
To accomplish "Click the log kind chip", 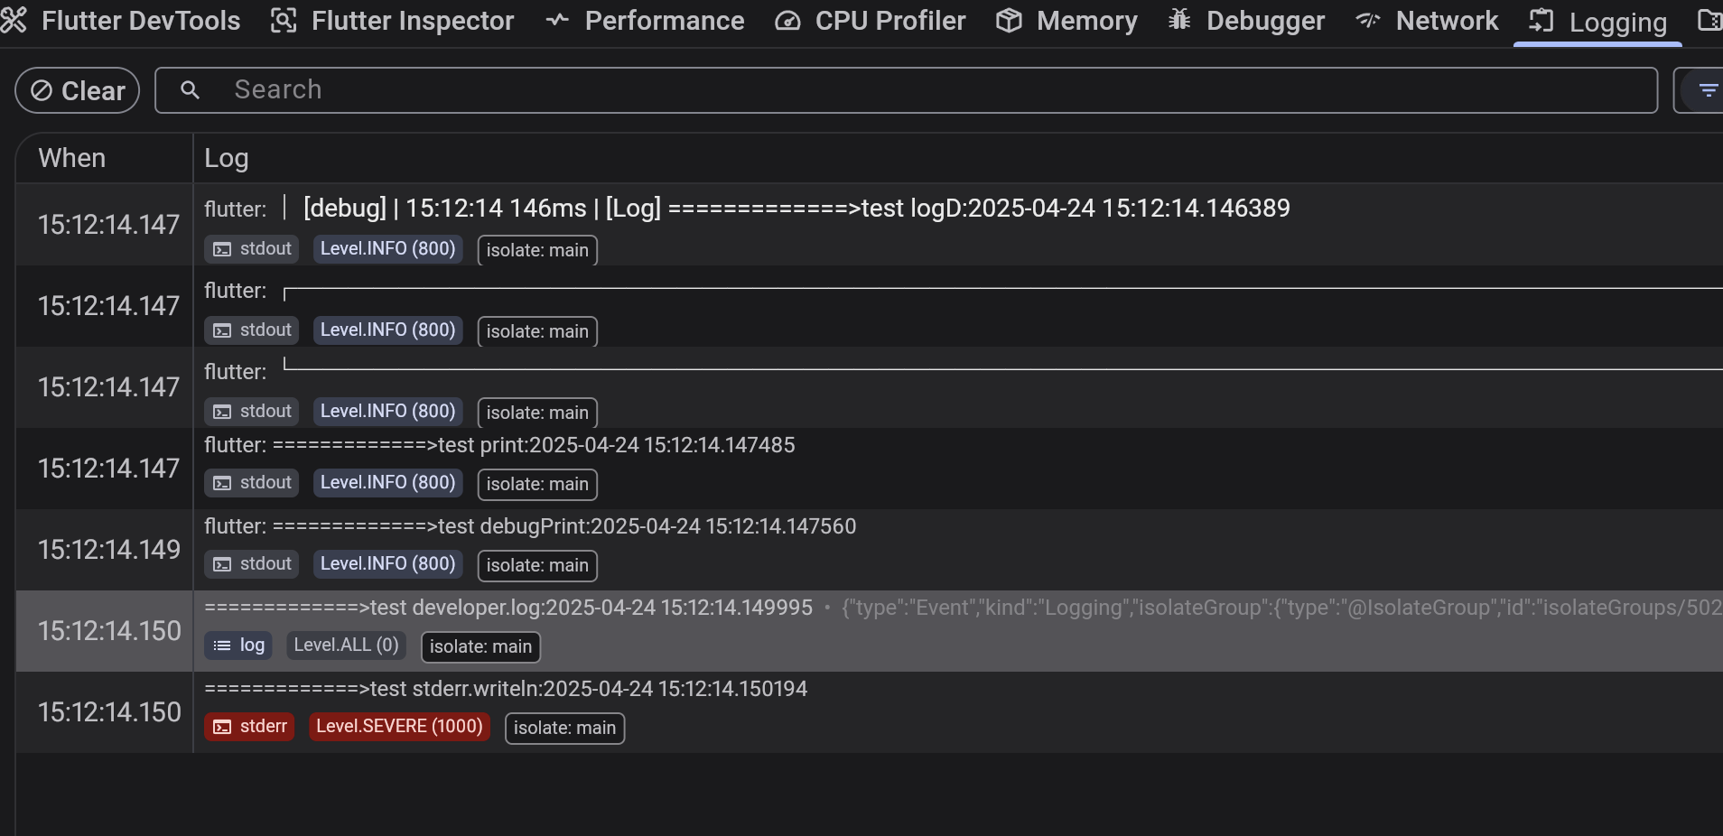I will [x=238, y=646].
